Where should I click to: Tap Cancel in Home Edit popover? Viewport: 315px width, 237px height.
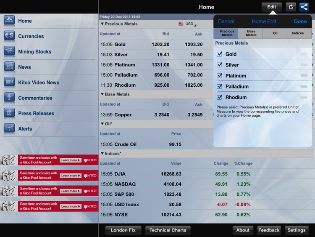point(226,21)
